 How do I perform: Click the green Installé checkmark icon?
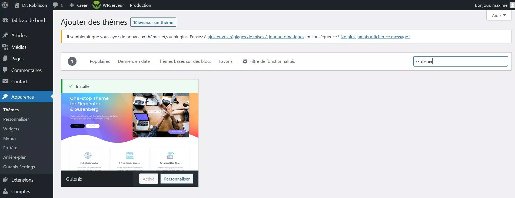[x=71, y=86]
